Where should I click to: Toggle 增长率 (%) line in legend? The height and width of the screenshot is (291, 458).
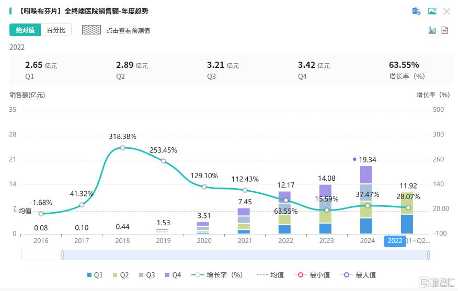[x=217, y=275]
